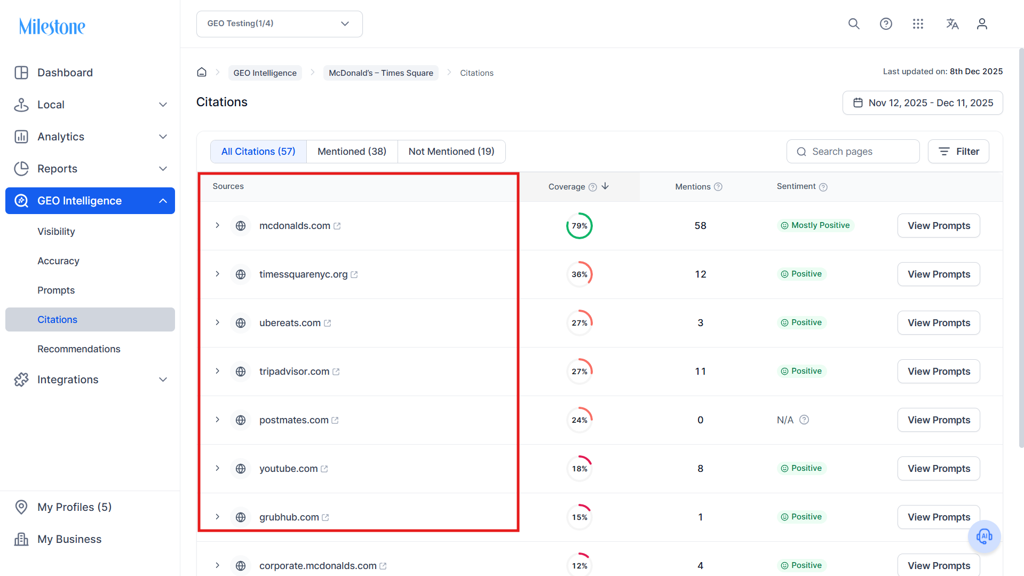
Task: Open grubhub.com external link icon
Action: [x=326, y=518]
